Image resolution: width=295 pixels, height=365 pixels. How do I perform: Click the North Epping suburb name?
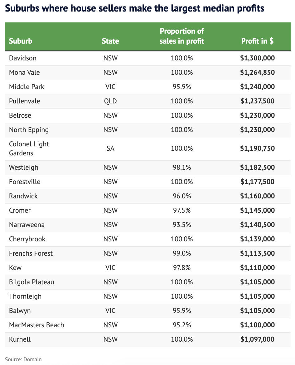(x=29, y=130)
